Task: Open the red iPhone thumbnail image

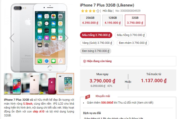Action: tap(48, 84)
